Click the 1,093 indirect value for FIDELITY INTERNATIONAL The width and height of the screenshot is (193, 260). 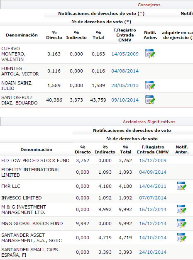105,172
